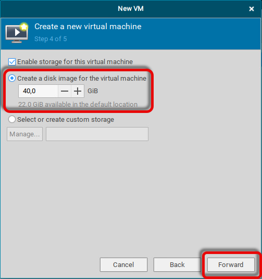262x279 pixels.
Task: Open the Manage... storage button
Action: tap(25, 134)
